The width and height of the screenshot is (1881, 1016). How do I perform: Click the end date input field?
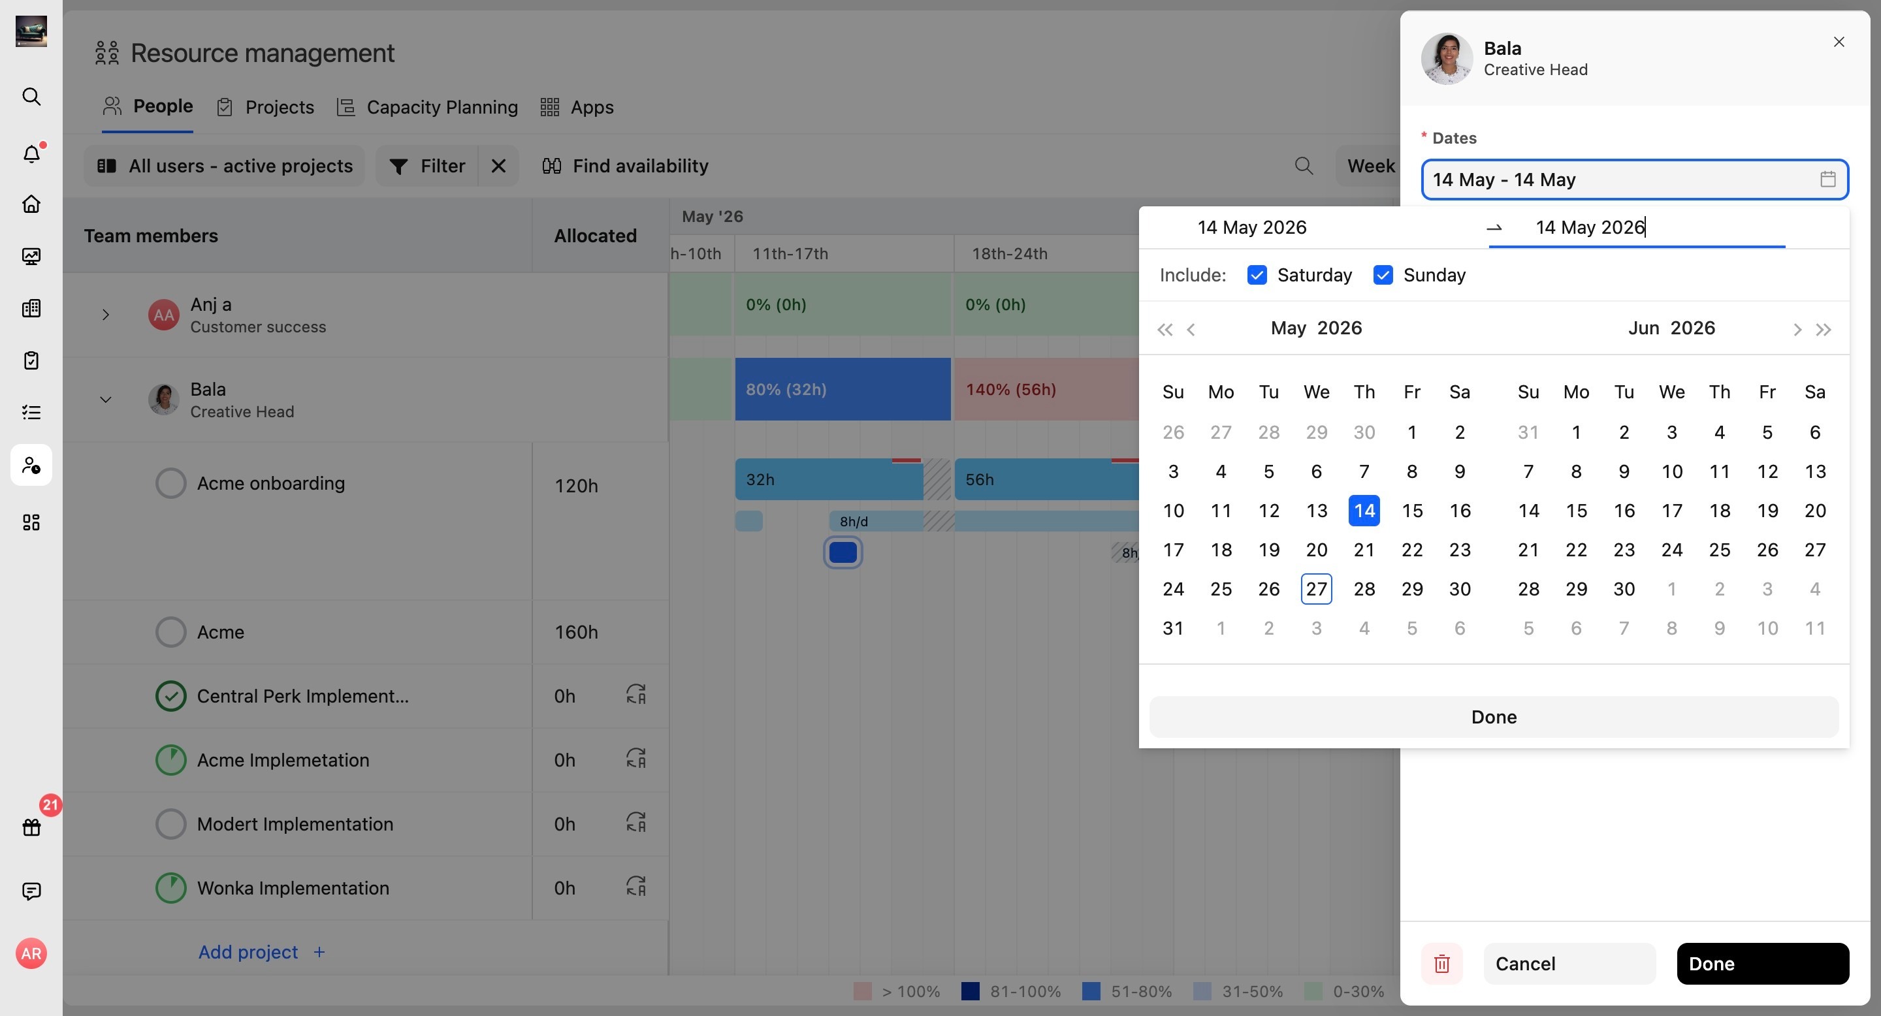click(x=1636, y=228)
